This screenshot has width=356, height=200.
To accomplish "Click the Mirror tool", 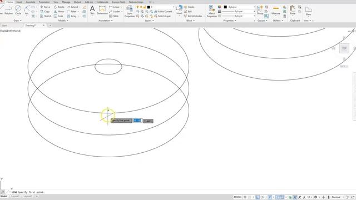I will tap(59, 11).
